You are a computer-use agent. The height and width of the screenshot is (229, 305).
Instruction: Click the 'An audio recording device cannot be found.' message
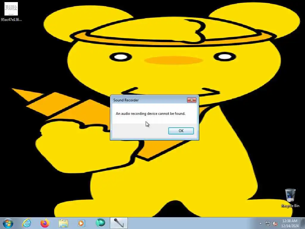click(x=150, y=114)
